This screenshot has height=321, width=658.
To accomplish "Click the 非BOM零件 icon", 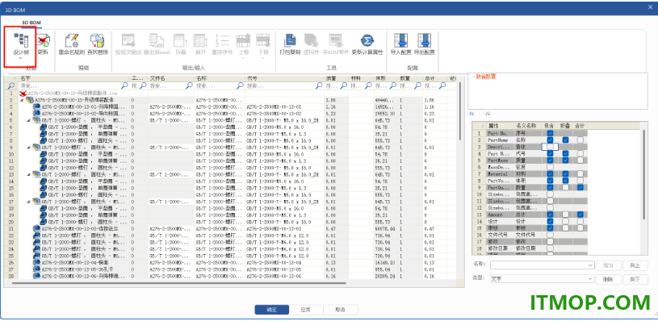I will (x=336, y=41).
